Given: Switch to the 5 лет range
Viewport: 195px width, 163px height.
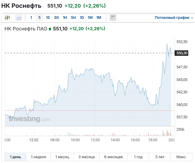Looking at the screenshot, I should tap(159, 157).
